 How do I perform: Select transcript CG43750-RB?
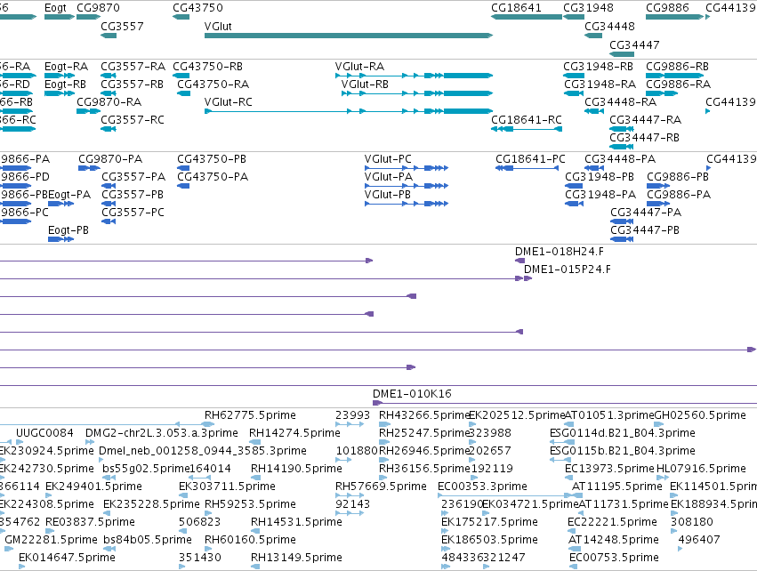181,76
